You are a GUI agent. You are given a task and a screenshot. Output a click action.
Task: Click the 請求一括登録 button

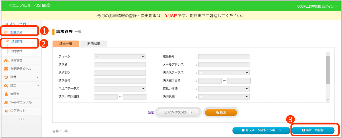[x=313, y=130]
